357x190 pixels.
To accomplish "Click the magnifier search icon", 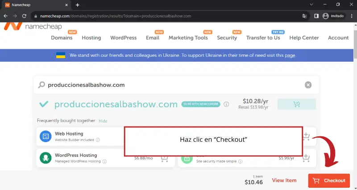I will coord(41,85).
